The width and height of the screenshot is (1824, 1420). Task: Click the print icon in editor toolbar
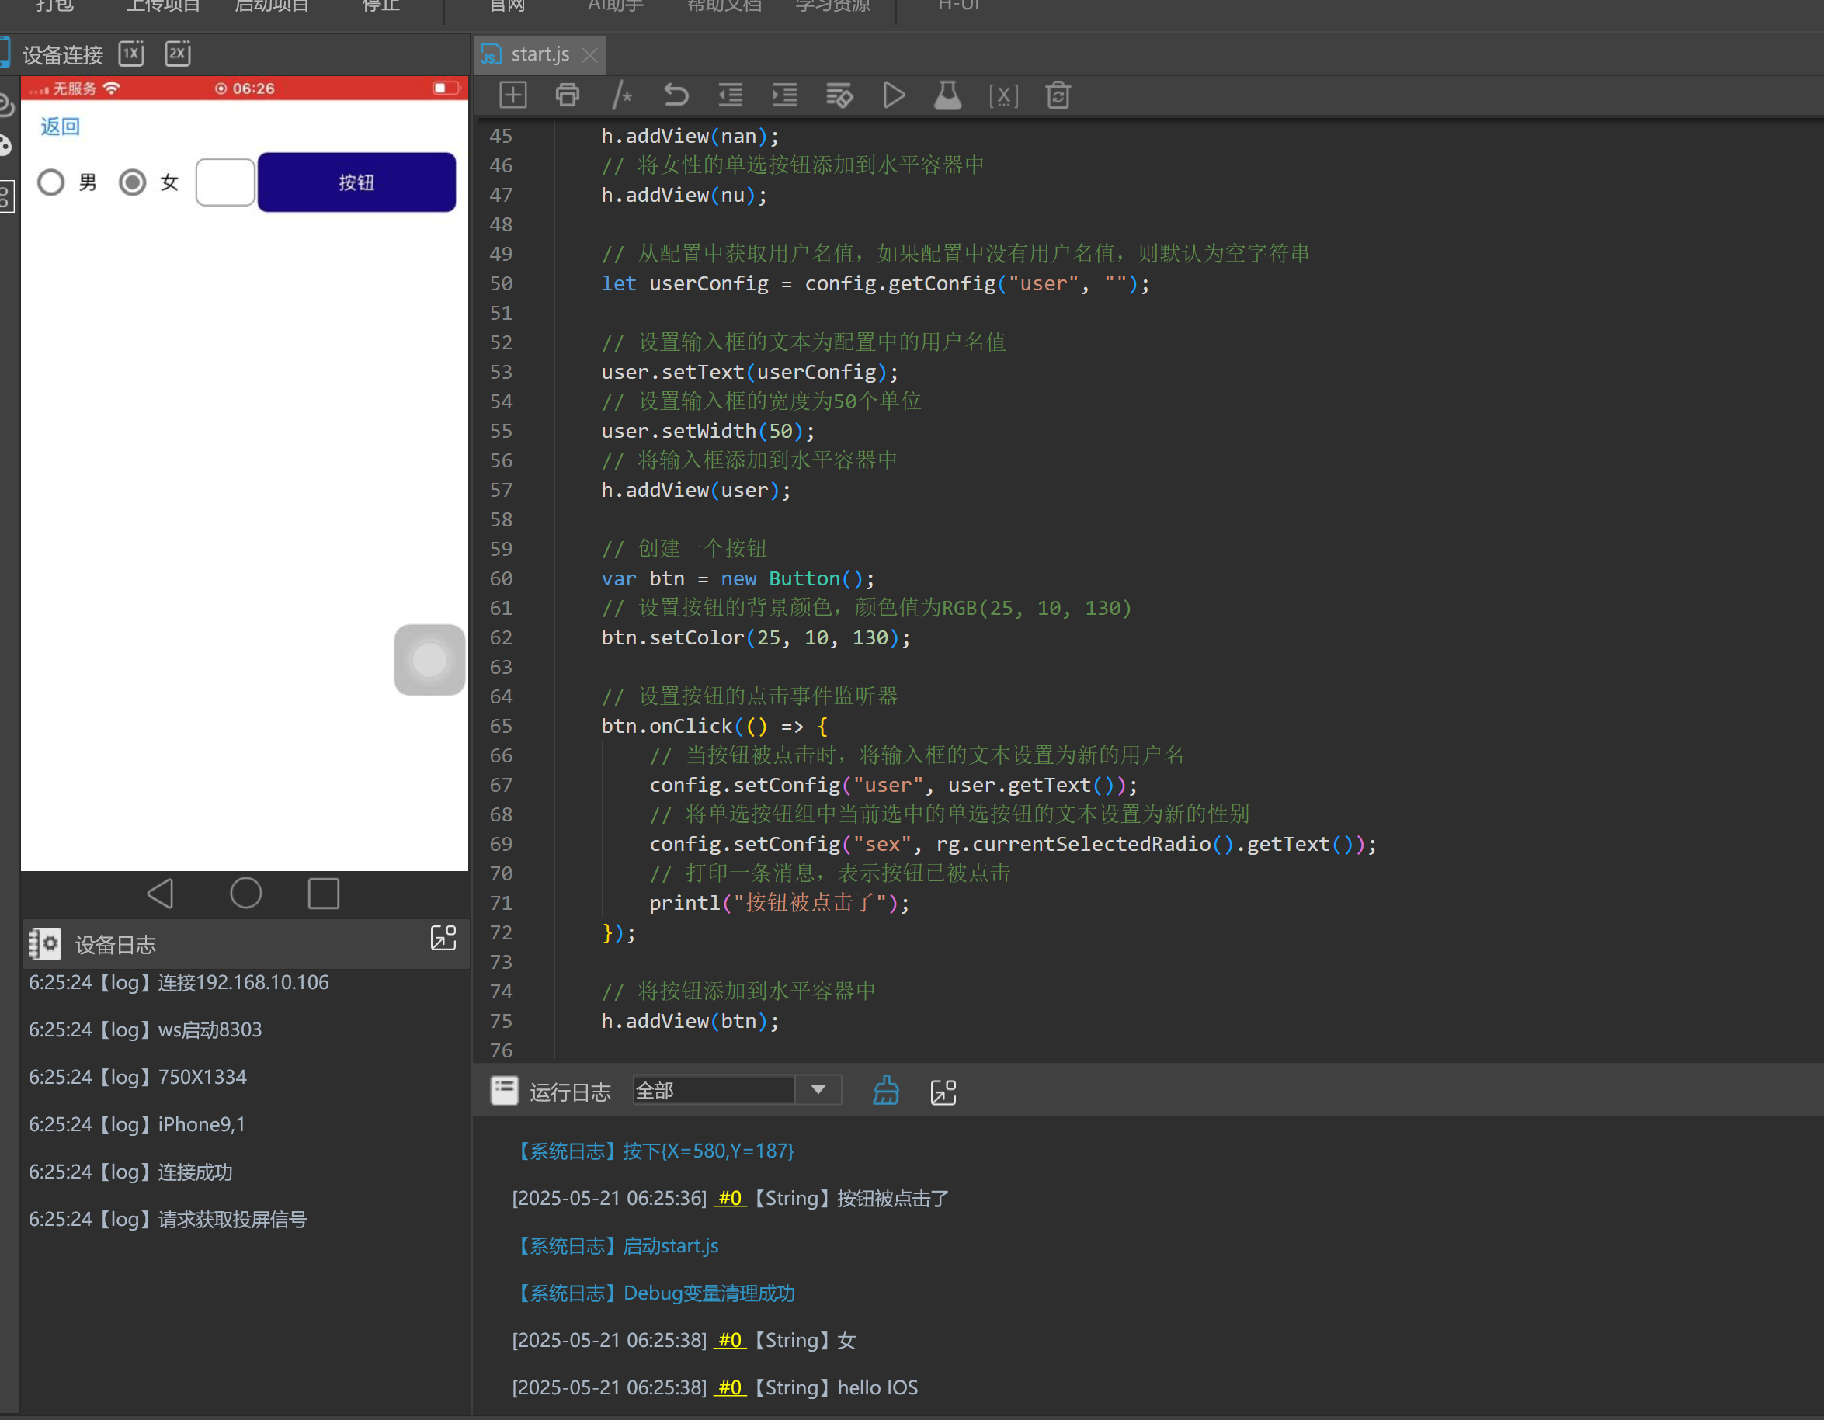567,95
